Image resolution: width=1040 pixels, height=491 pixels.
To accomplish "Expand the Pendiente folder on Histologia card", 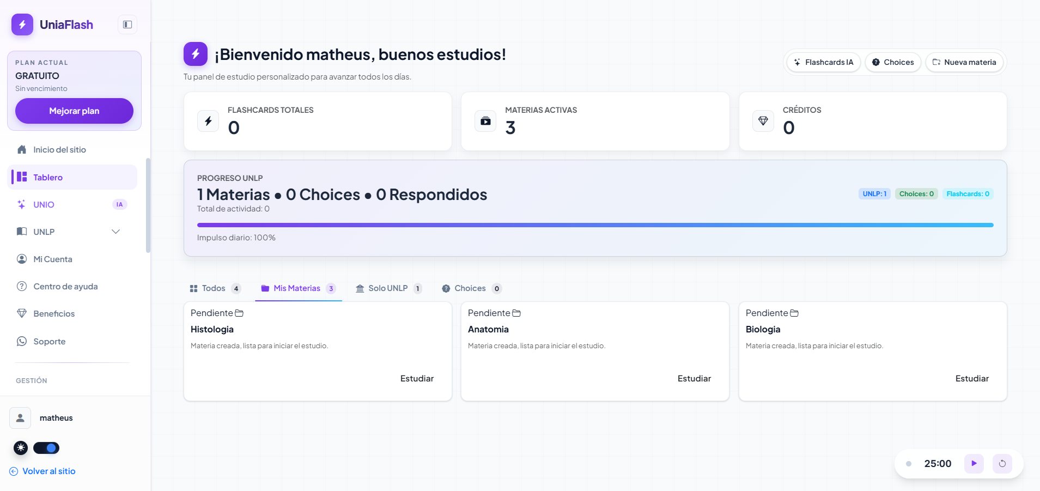I will [x=239, y=313].
